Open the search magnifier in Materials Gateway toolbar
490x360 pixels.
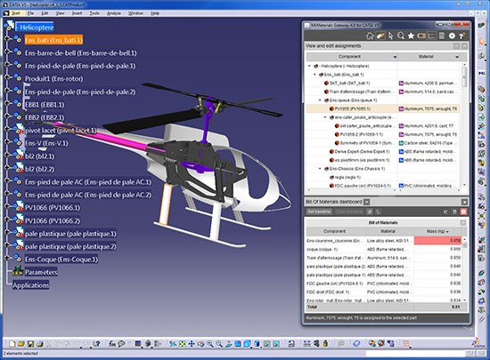[401, 36]
